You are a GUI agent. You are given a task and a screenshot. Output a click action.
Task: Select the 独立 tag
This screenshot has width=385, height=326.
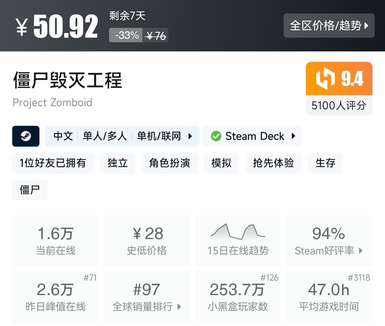point(118,163)
